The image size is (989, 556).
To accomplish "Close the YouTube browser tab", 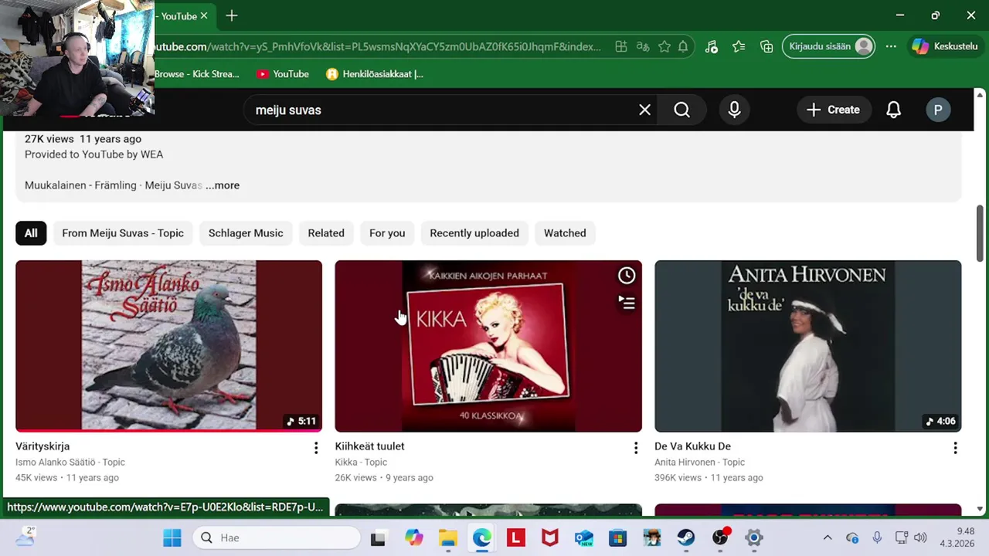I will pos(204,15).
